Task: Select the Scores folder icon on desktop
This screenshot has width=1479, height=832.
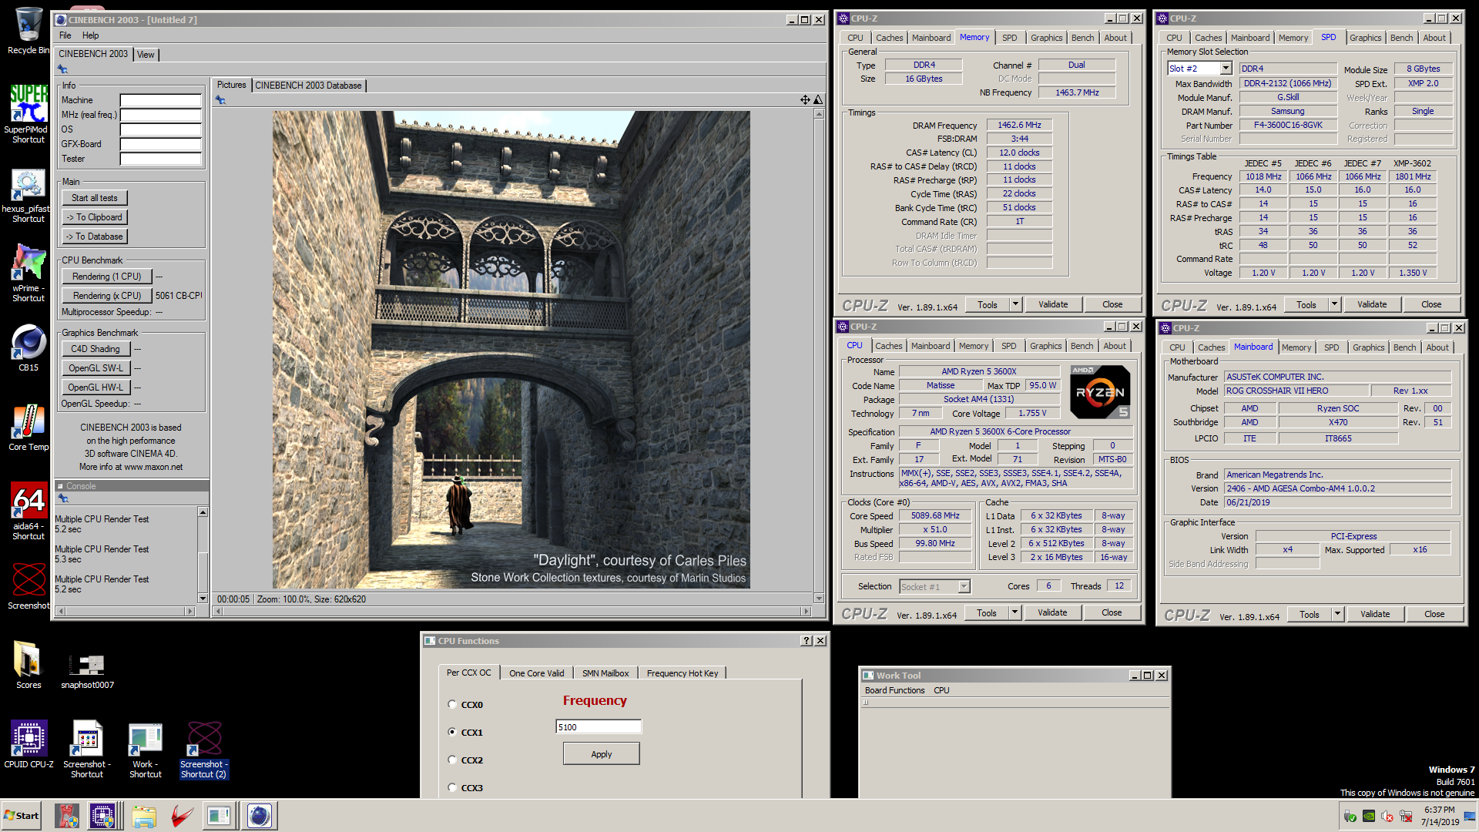Action: click(29, 664)
